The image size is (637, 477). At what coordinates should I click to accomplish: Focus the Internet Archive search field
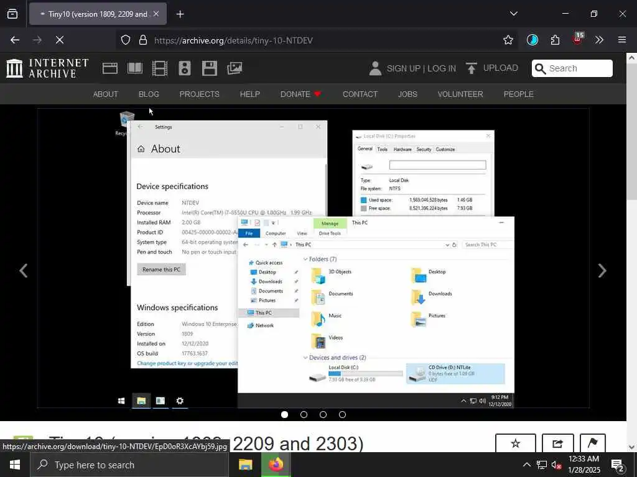[572, 68]
